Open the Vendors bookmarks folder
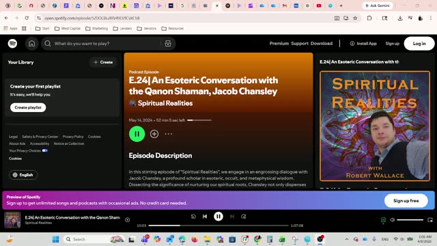Viewport: 437px width, 246px height. pyautogui.click(x=147, y=29)
